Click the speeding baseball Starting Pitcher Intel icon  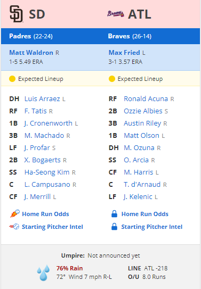click(x=14, y=227)
